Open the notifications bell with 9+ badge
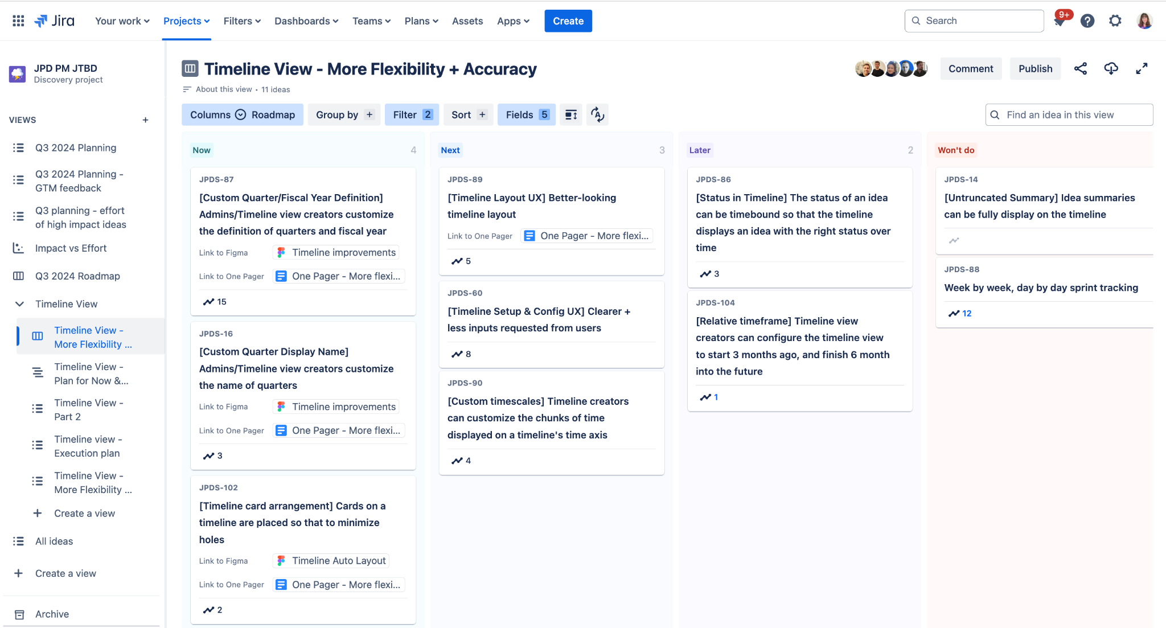 (x=1060, y=21)
